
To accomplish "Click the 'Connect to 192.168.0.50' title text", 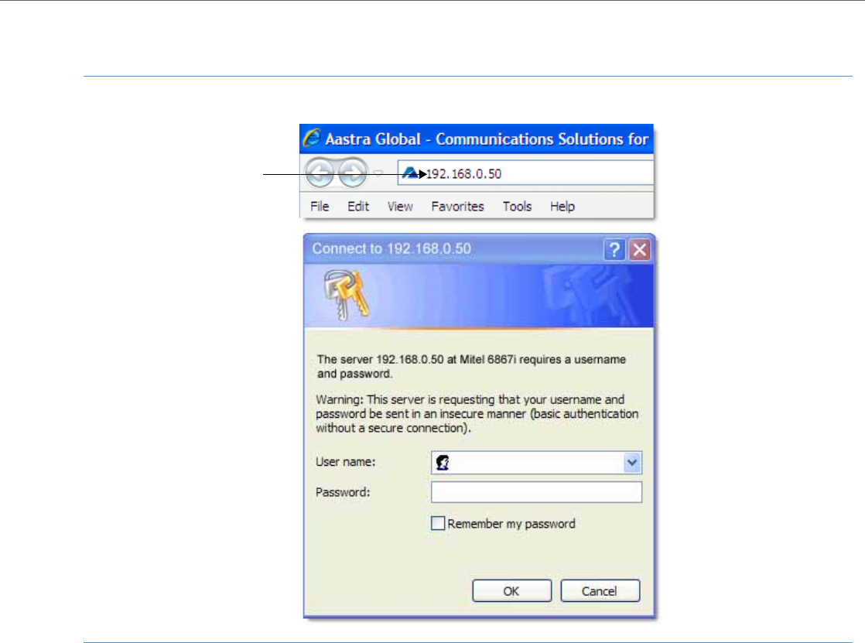I will pyautogui.click(x=391, y=248).
